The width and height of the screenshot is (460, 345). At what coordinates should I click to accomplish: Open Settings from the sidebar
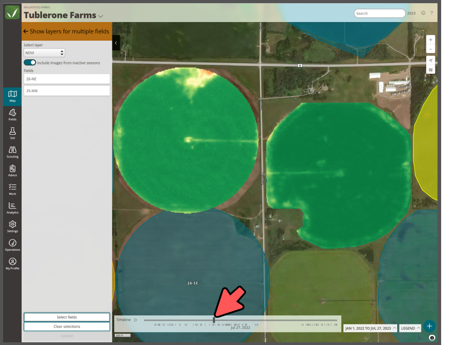(x=12, y=226)
